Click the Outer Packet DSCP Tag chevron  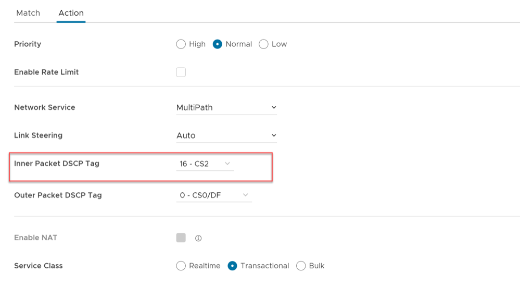coord(246,195)
